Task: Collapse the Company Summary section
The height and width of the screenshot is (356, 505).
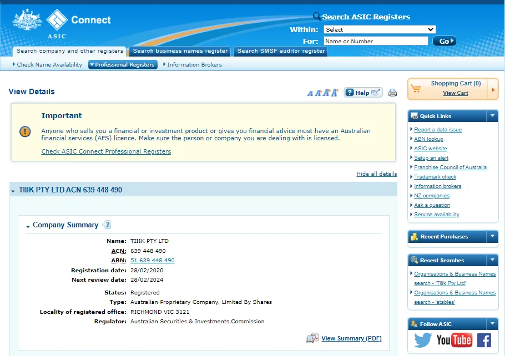Action: click(x=28, y=226)
